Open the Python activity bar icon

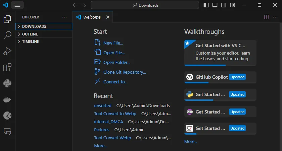click(7, 83)
